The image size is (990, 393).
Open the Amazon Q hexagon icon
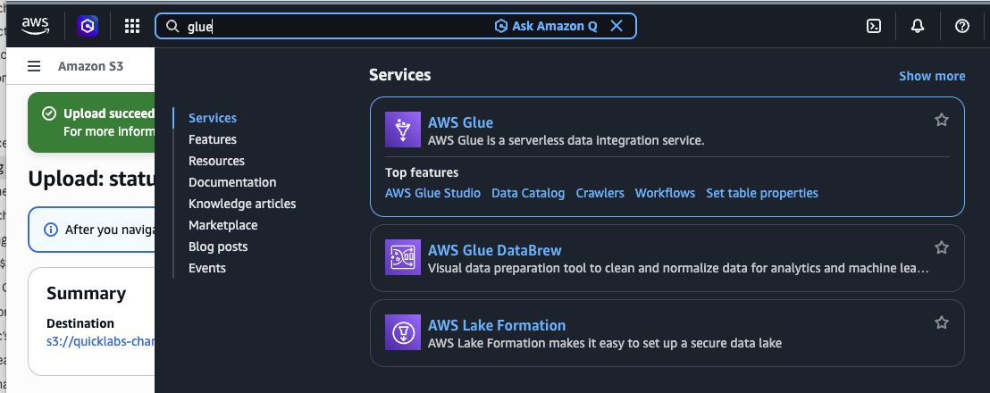click(88, 26)
